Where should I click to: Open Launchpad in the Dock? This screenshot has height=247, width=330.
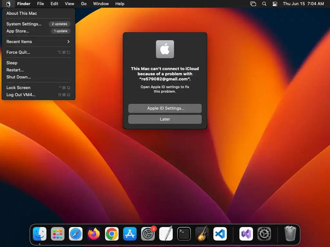[x=58, y=234]
